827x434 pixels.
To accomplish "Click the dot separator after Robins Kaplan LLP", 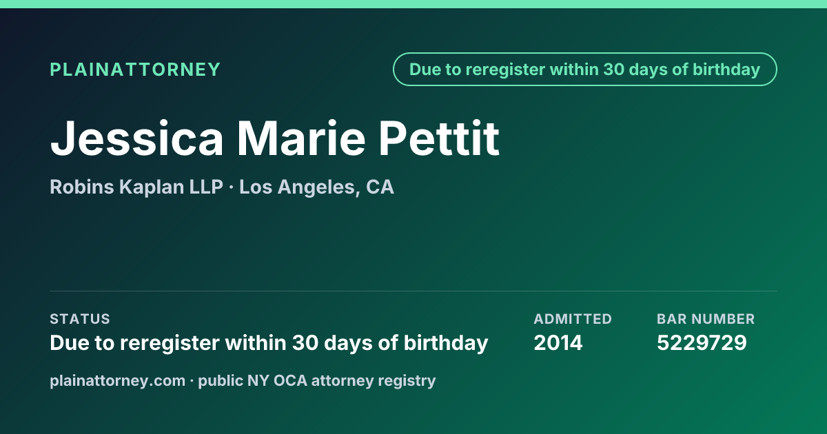I will click(232, 187).
